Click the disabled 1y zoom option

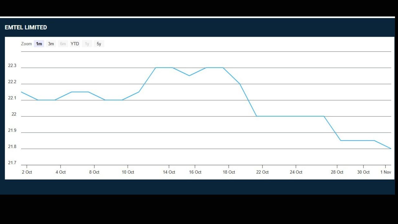[87, 44]
